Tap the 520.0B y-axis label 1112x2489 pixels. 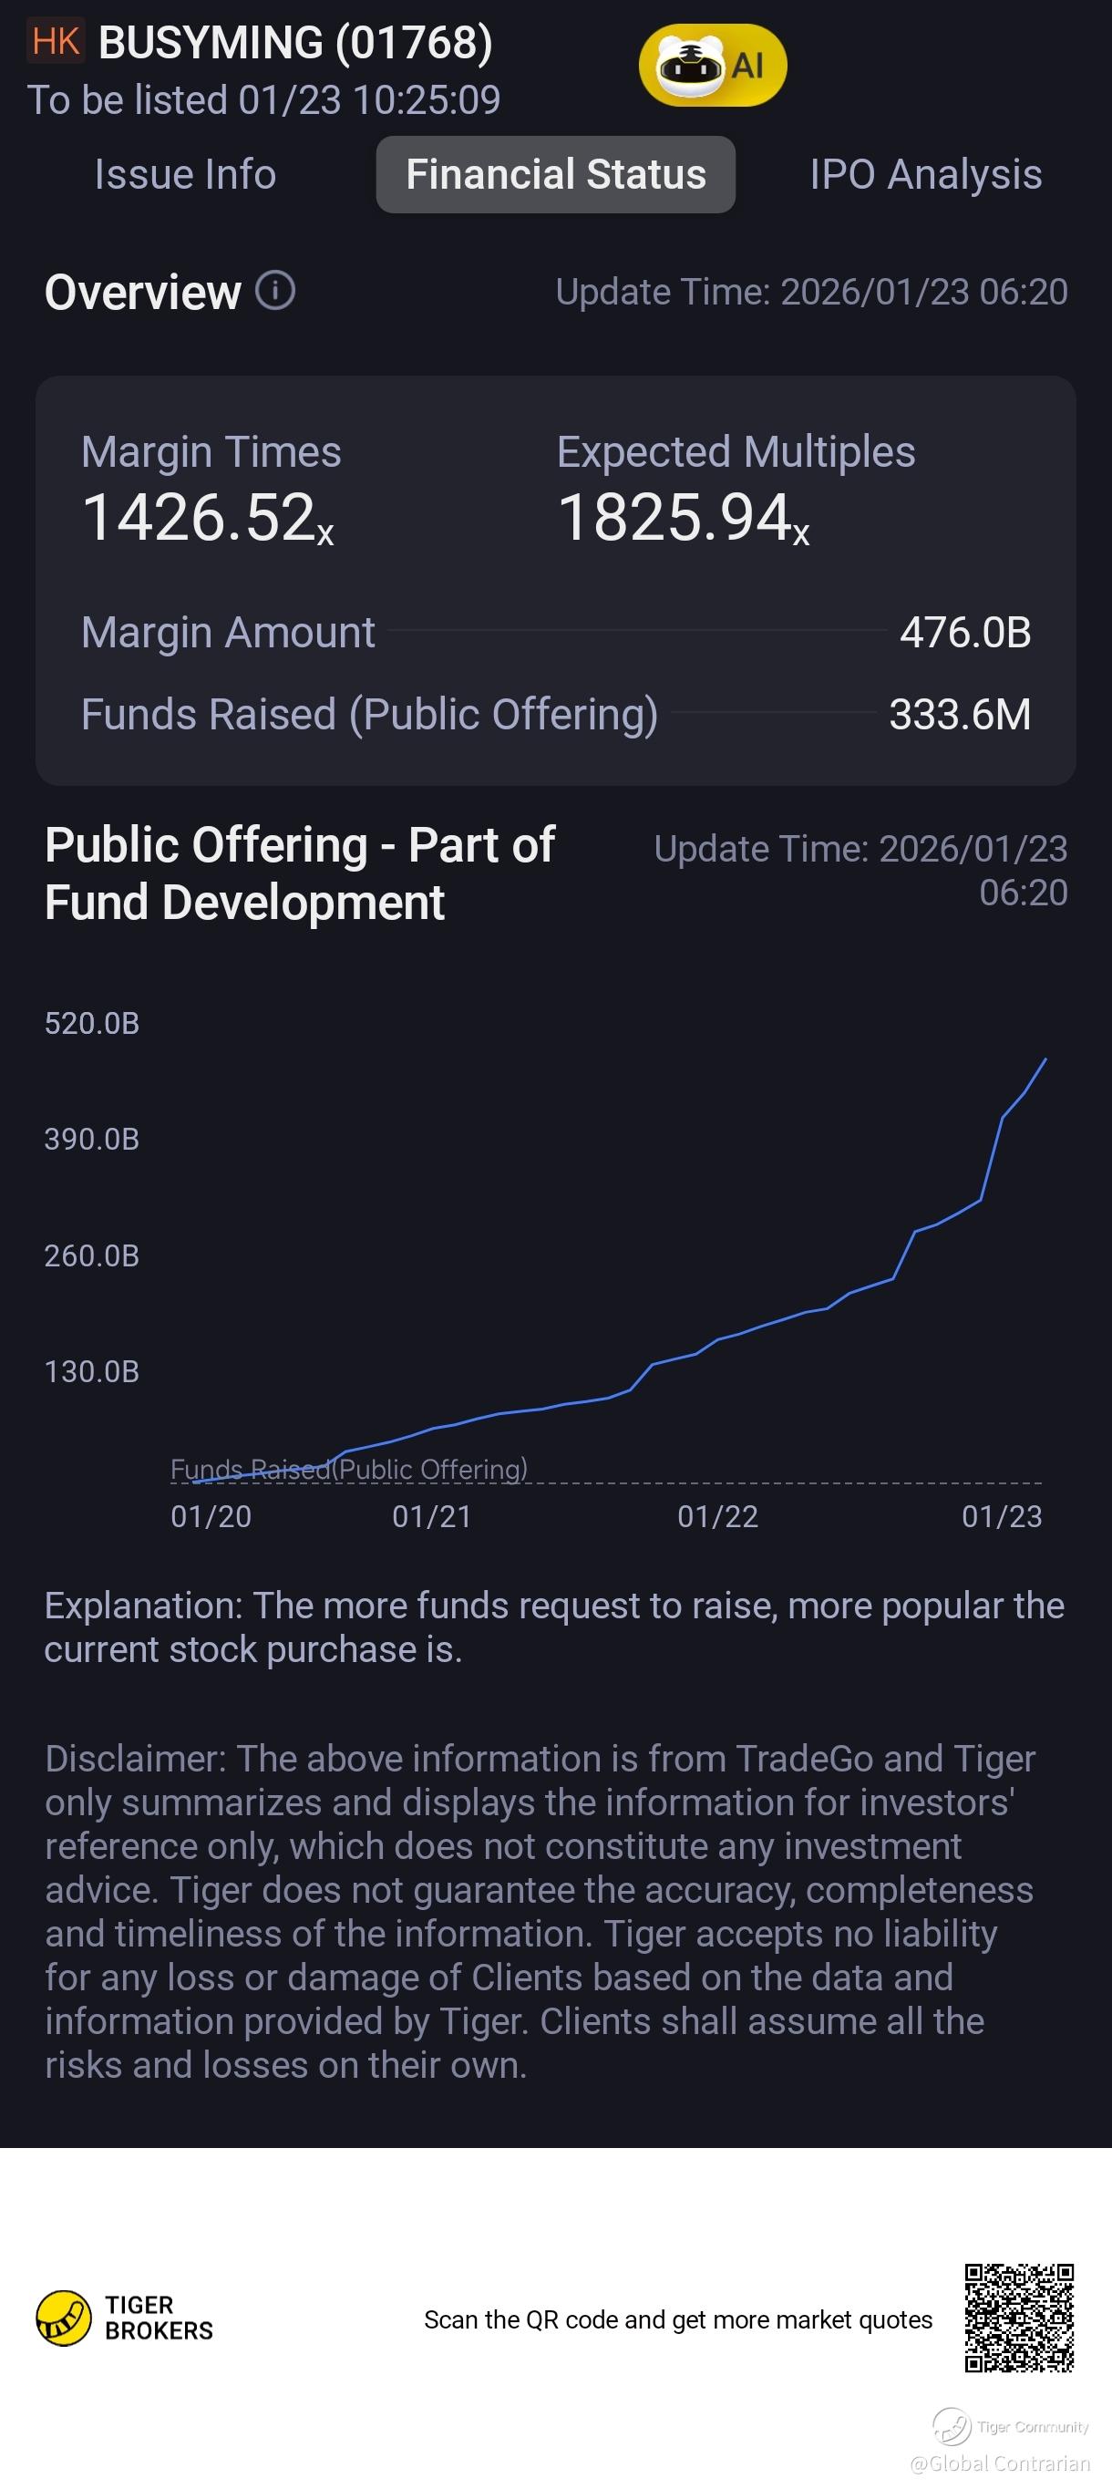[92, 1023]
